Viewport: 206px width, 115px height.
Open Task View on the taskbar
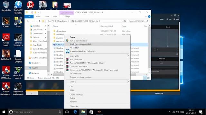tap(67, 112)
